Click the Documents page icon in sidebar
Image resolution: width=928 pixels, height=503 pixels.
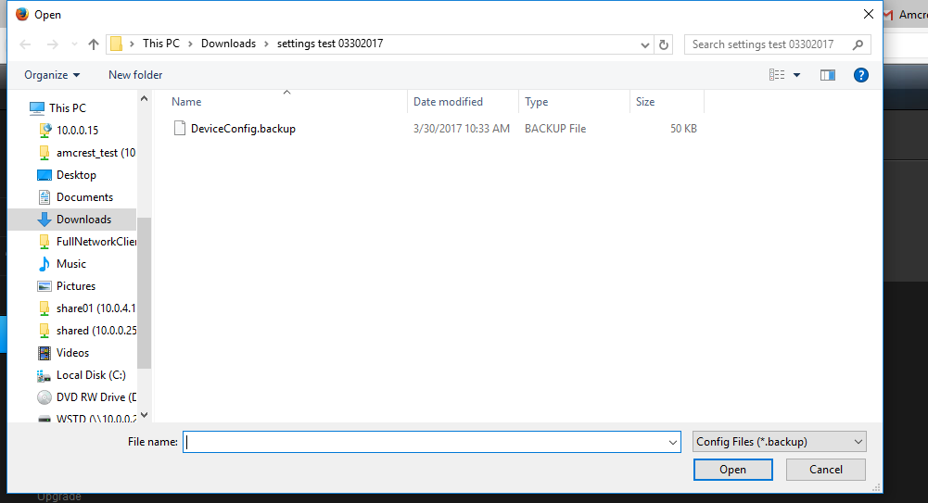pyautogui.click(x=44, y=196)
